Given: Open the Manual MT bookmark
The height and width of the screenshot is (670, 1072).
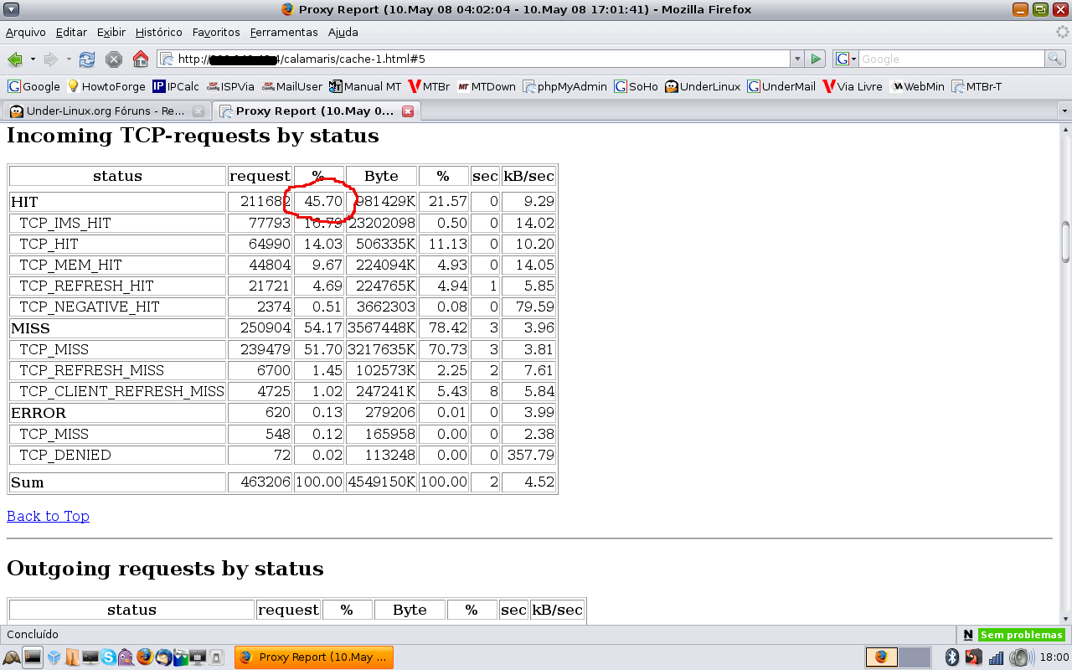Looking at the screenshot, I should [365, 86].
